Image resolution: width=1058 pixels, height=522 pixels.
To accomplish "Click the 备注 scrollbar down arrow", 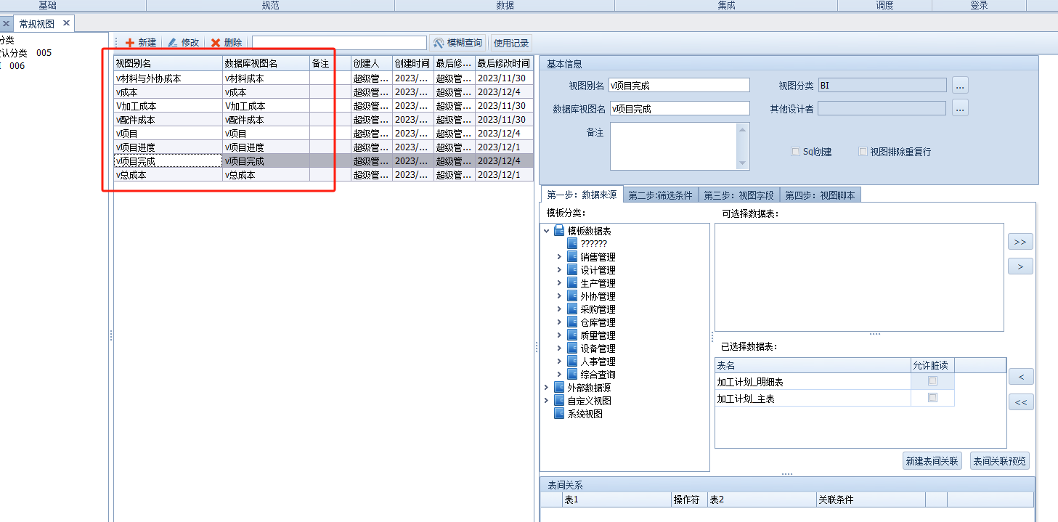I will [742, 163].
